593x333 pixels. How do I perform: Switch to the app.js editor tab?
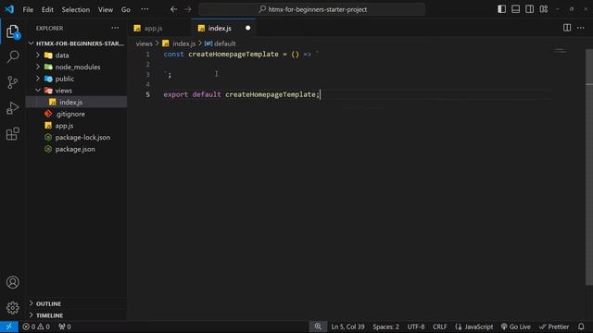click(153, 28)
